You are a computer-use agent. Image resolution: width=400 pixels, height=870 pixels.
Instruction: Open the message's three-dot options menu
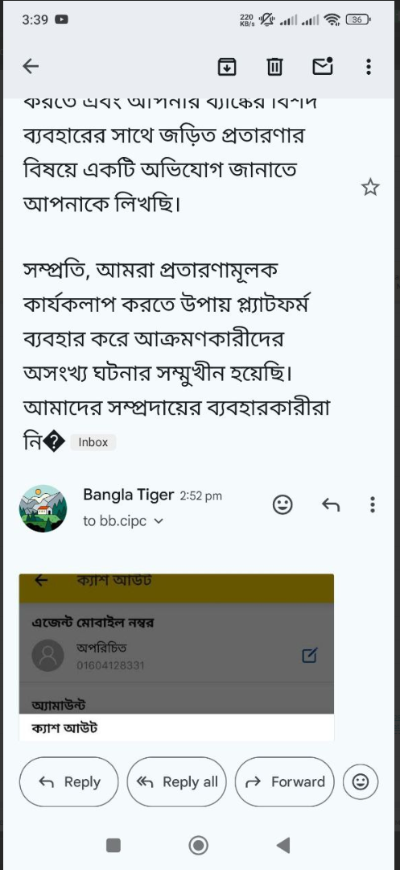coord(373,505)
